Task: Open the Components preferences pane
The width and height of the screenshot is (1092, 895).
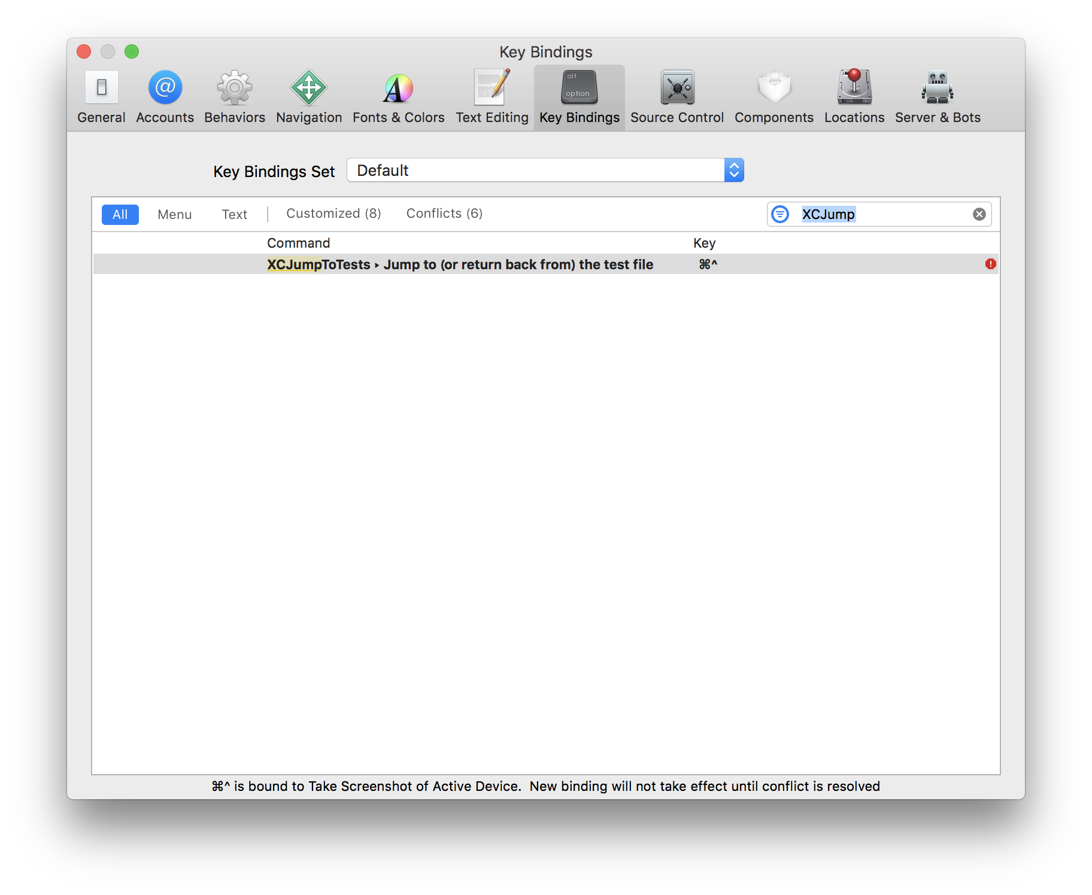Action: 774,98
